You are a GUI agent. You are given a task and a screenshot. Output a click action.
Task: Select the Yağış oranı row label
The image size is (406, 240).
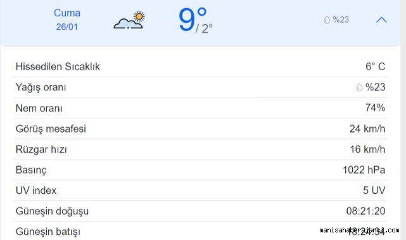41,87
